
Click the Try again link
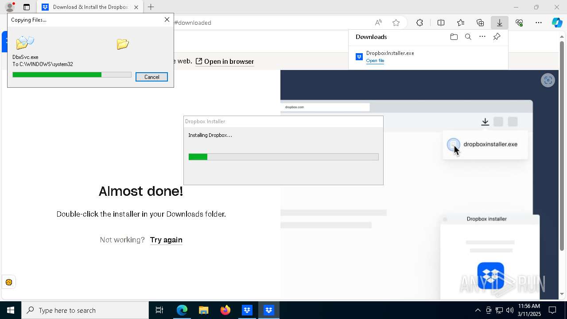166,240
